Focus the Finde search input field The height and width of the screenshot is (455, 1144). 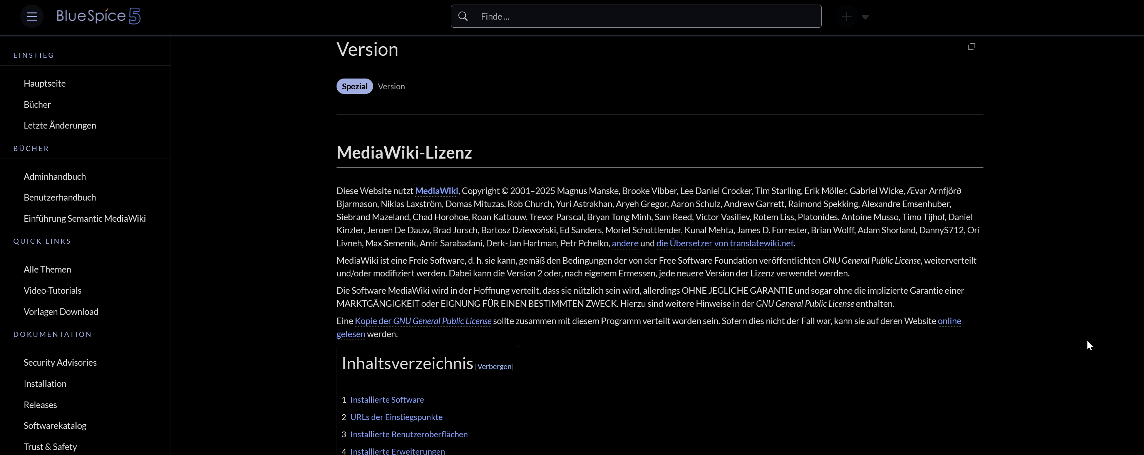point(644,17)
